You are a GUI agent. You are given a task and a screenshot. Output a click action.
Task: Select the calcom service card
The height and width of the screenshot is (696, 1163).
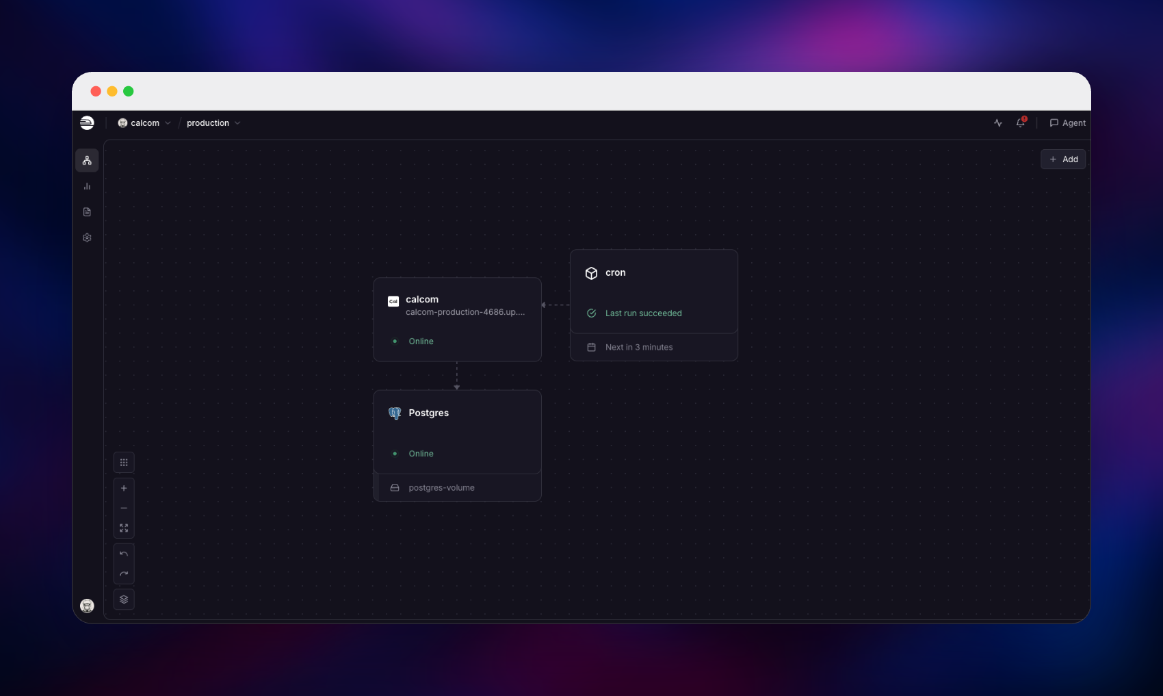click(457, 320)
